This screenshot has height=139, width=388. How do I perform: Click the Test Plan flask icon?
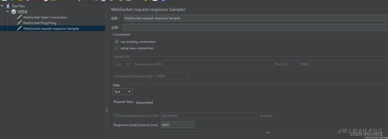pos(8,6)
